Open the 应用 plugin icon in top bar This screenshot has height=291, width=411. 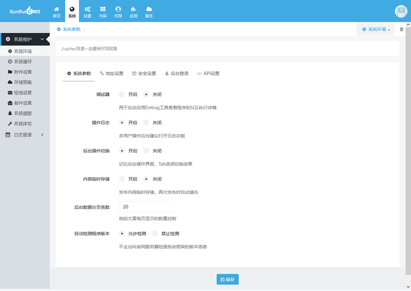tap(134, 12)
